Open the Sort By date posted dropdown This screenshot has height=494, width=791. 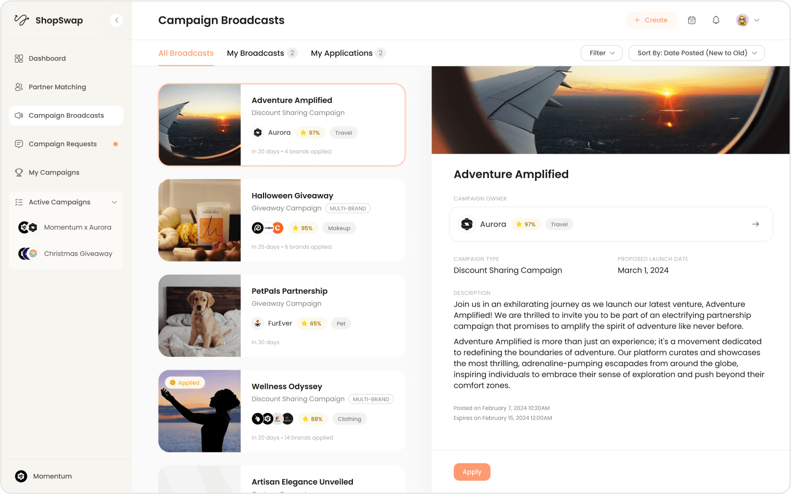[696, 53]
